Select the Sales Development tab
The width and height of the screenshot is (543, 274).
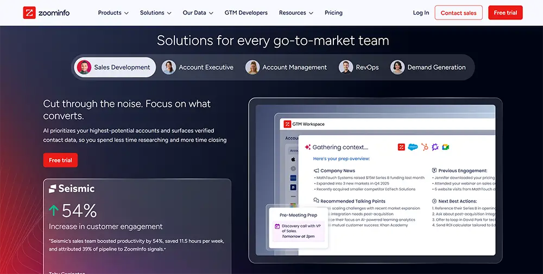click(x=115, y=67)
